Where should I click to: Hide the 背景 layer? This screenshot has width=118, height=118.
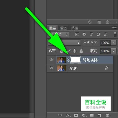tap(51, 68)
